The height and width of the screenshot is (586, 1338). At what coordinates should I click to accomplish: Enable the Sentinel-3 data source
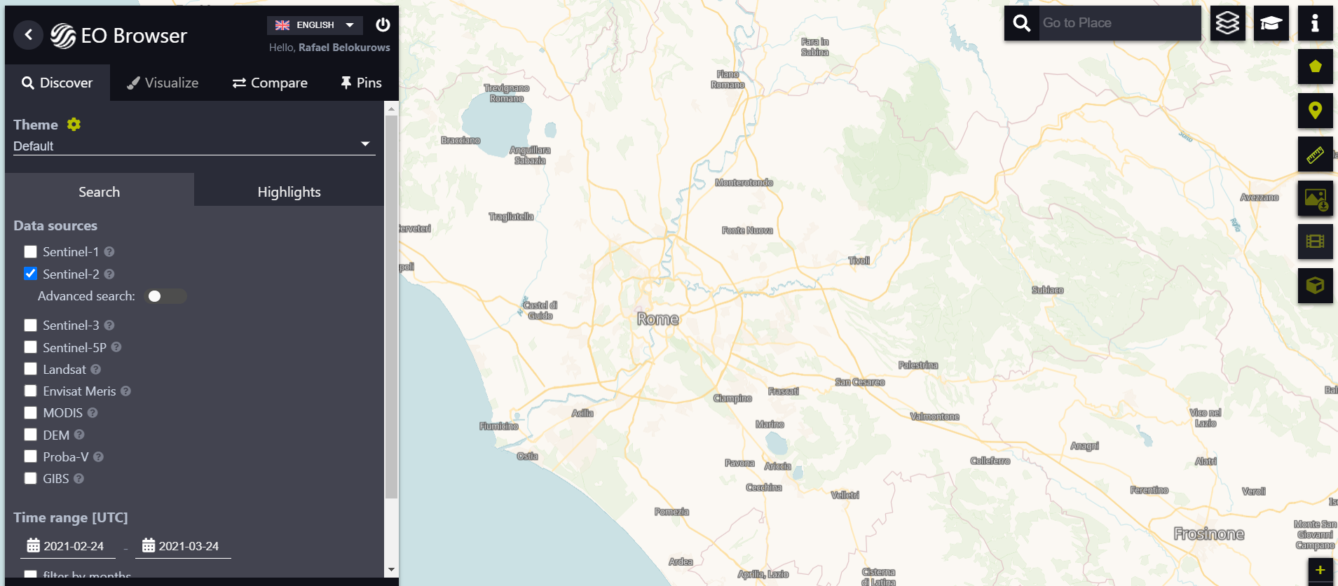[x=30, y=325]
